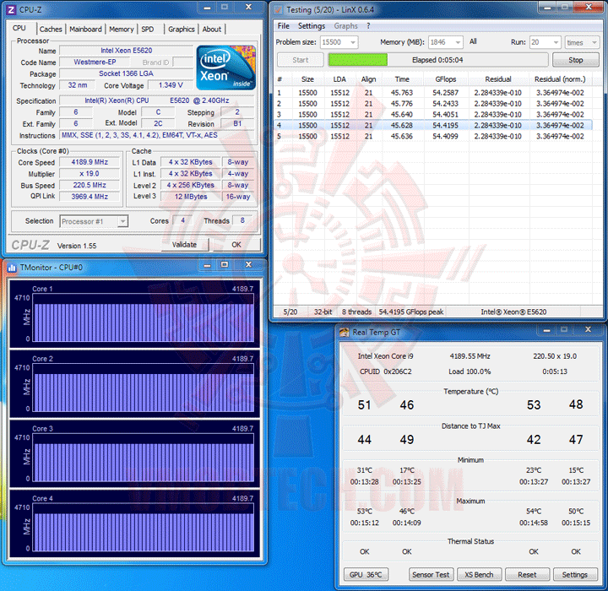Screen dimensions: 608x591
Task: Open the Mainboard tab in CPU-Z
Action: pos(85,29)
